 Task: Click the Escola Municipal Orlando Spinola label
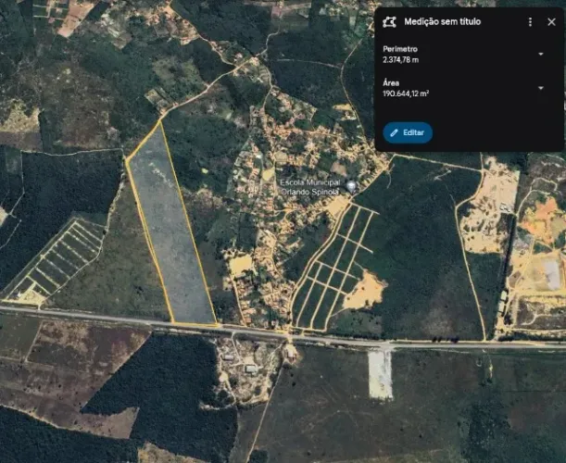pyautogui.click(x=310, y=187)
